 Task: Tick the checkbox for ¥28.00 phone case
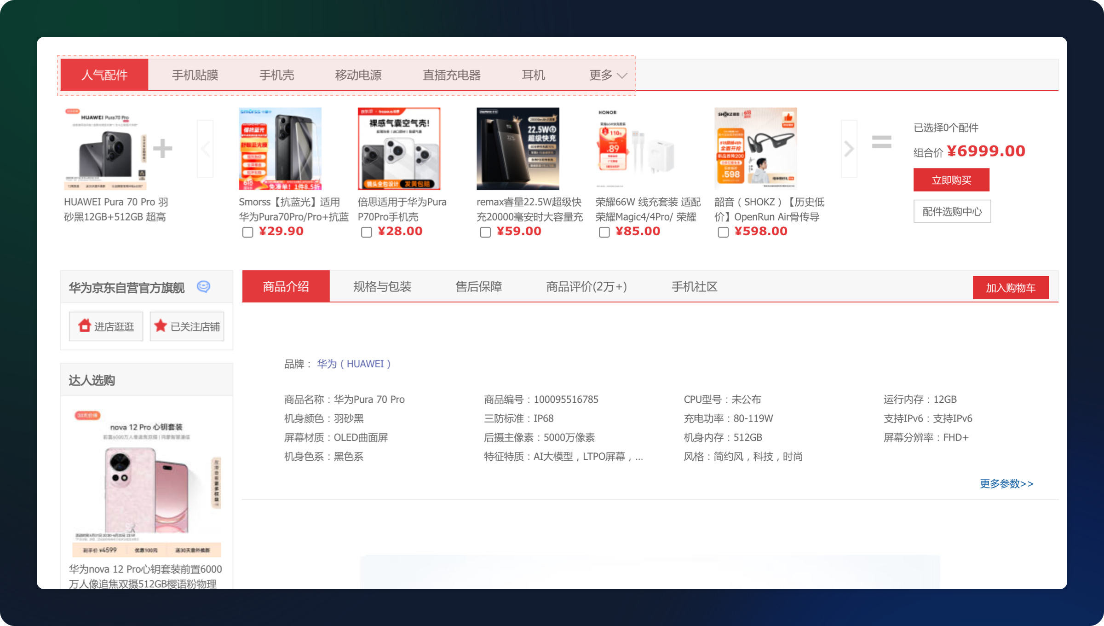[366, 232]
